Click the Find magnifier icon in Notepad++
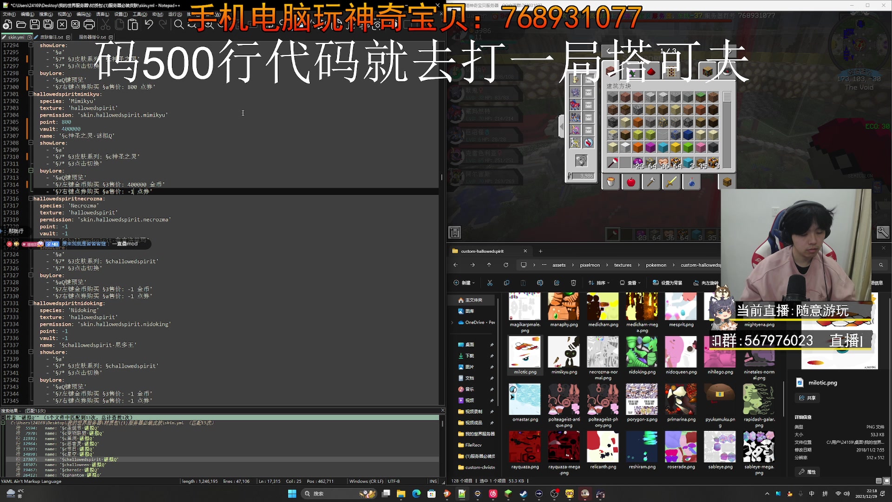Image resolution: width=892 pixels, height=502 pixels. tap(179, 25)
